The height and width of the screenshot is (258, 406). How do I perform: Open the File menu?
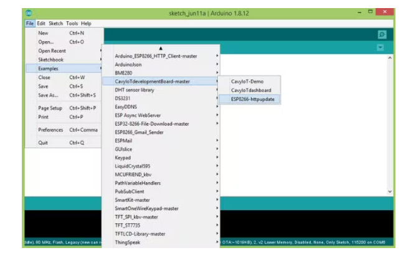(30, 24)
